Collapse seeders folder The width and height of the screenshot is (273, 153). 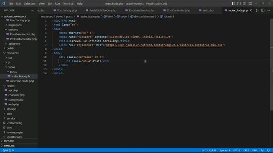click(x=13, y=30)
